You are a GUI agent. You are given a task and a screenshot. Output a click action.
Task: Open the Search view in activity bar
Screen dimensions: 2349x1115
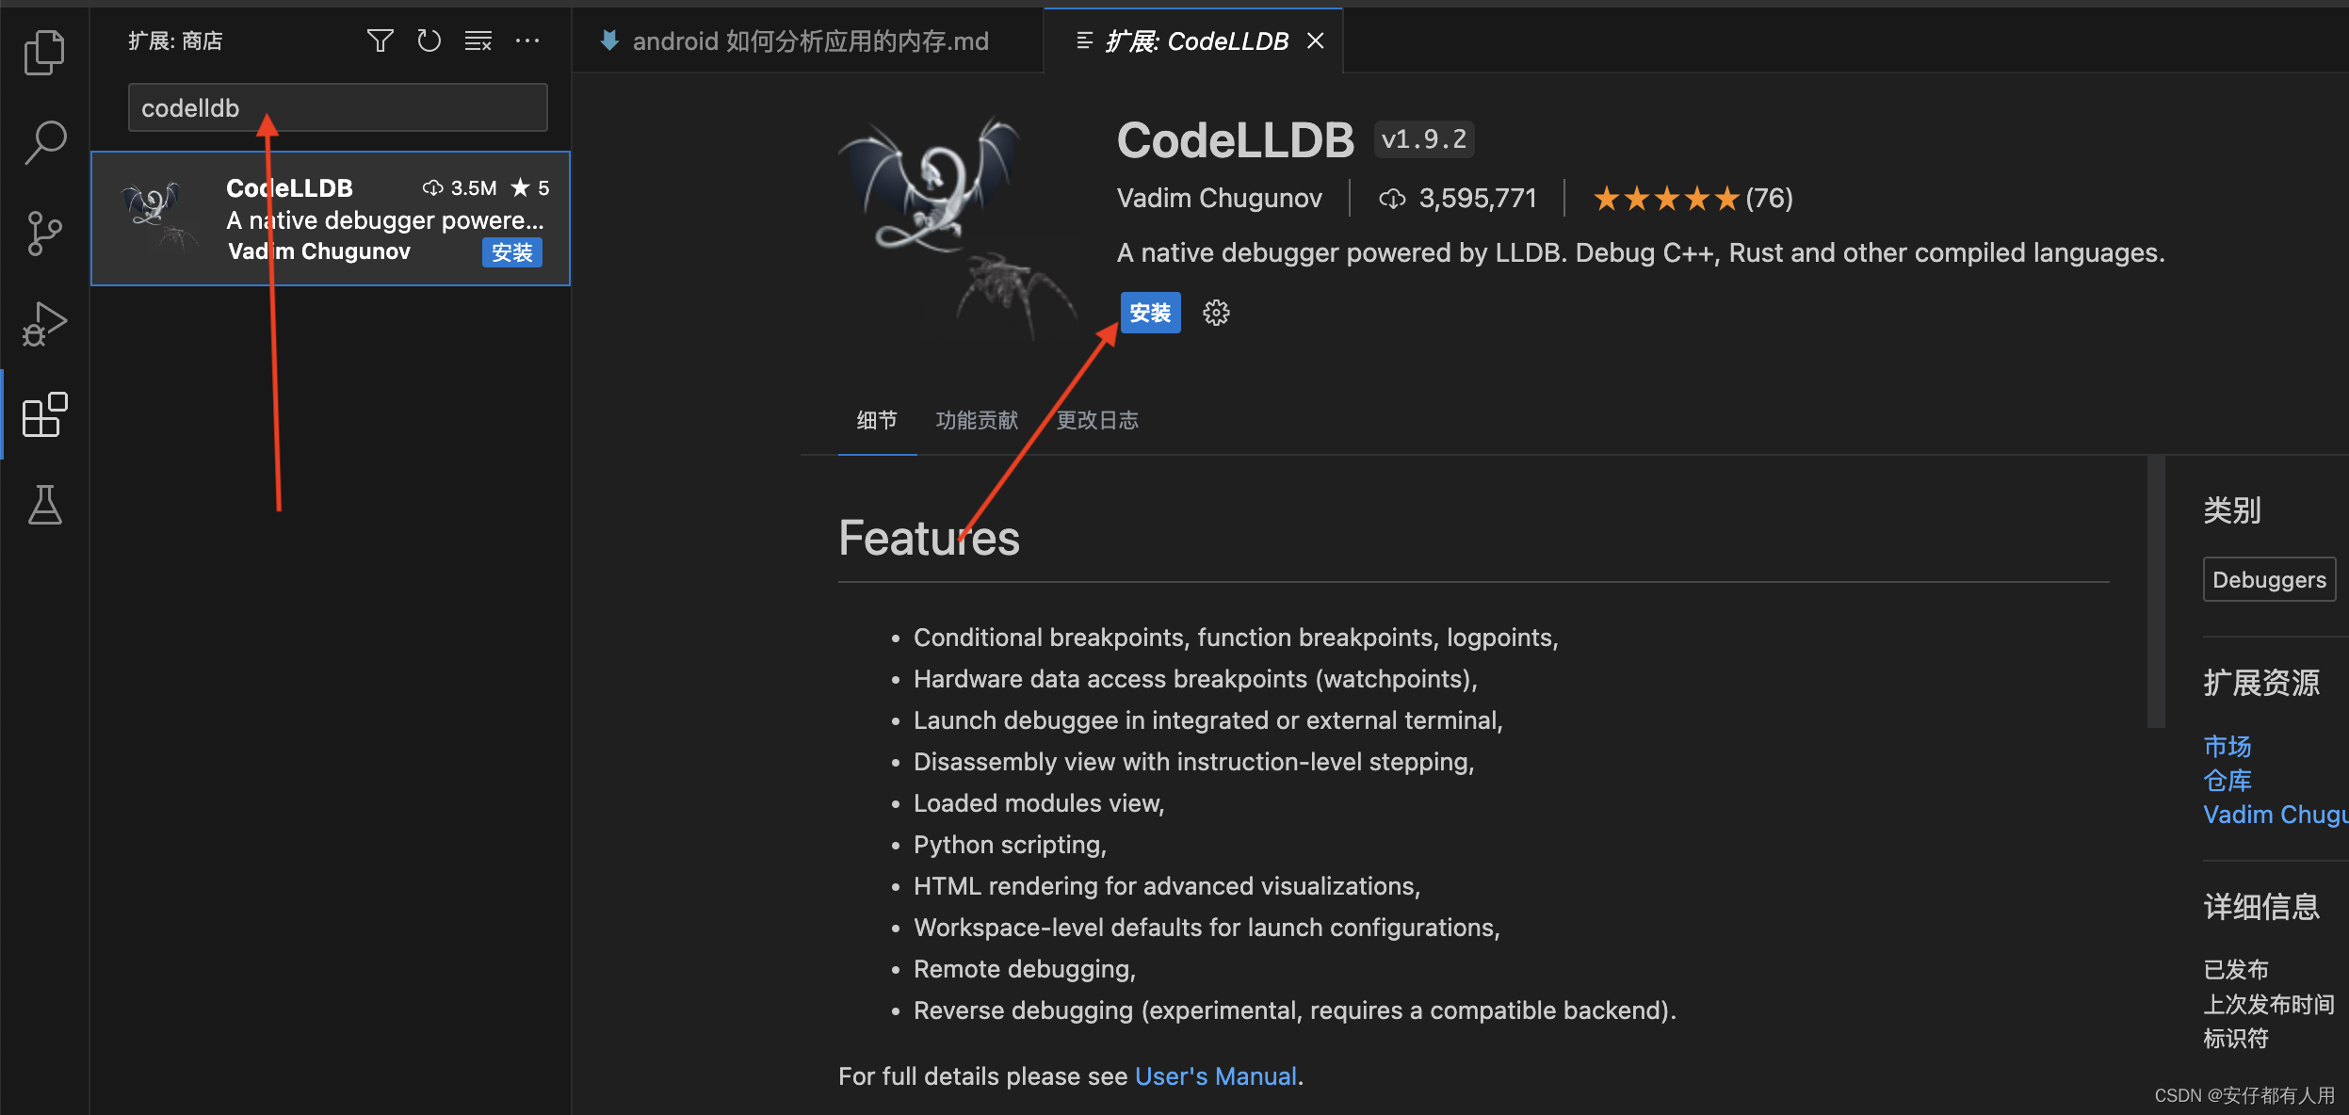click(x=44, y=142)
